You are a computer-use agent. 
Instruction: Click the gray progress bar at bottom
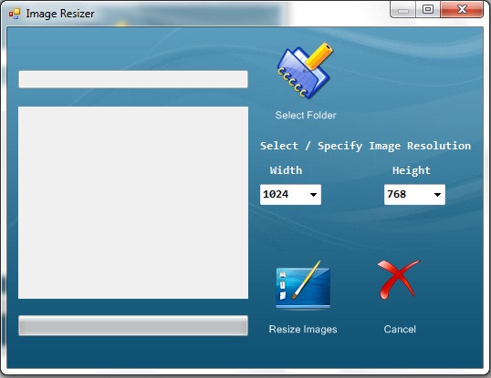point(133,325)
